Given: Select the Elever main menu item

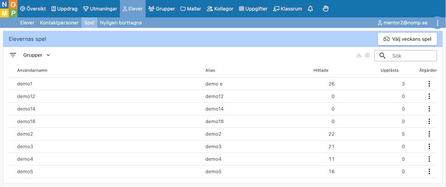Looking at the screenshot, I should click(132, 9).
